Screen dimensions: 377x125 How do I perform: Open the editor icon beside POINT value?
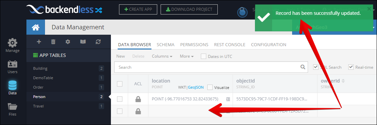(228, 99)
